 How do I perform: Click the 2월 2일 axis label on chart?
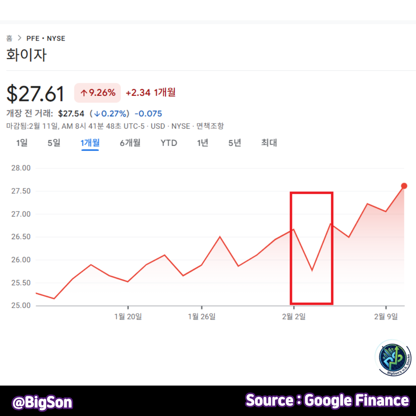[294, 316]
